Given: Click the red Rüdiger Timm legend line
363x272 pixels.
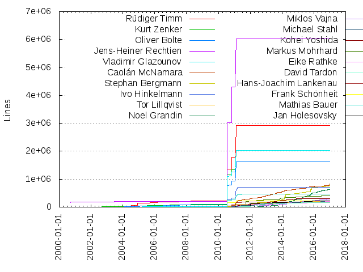Looking at the screenshot, I should tap(202, 19).
